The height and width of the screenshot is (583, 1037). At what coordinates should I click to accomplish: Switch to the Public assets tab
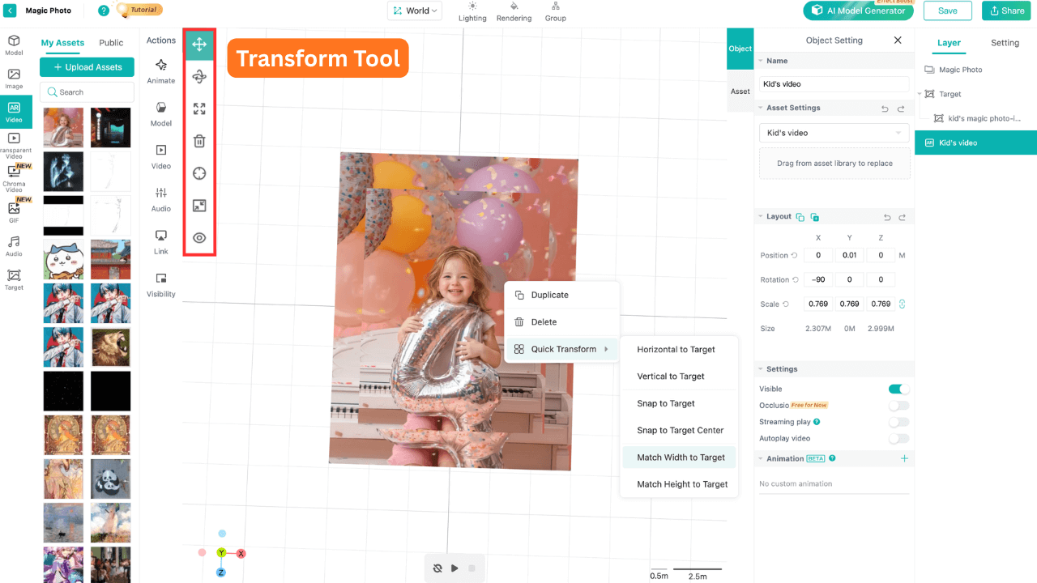(x=111, y=42)
